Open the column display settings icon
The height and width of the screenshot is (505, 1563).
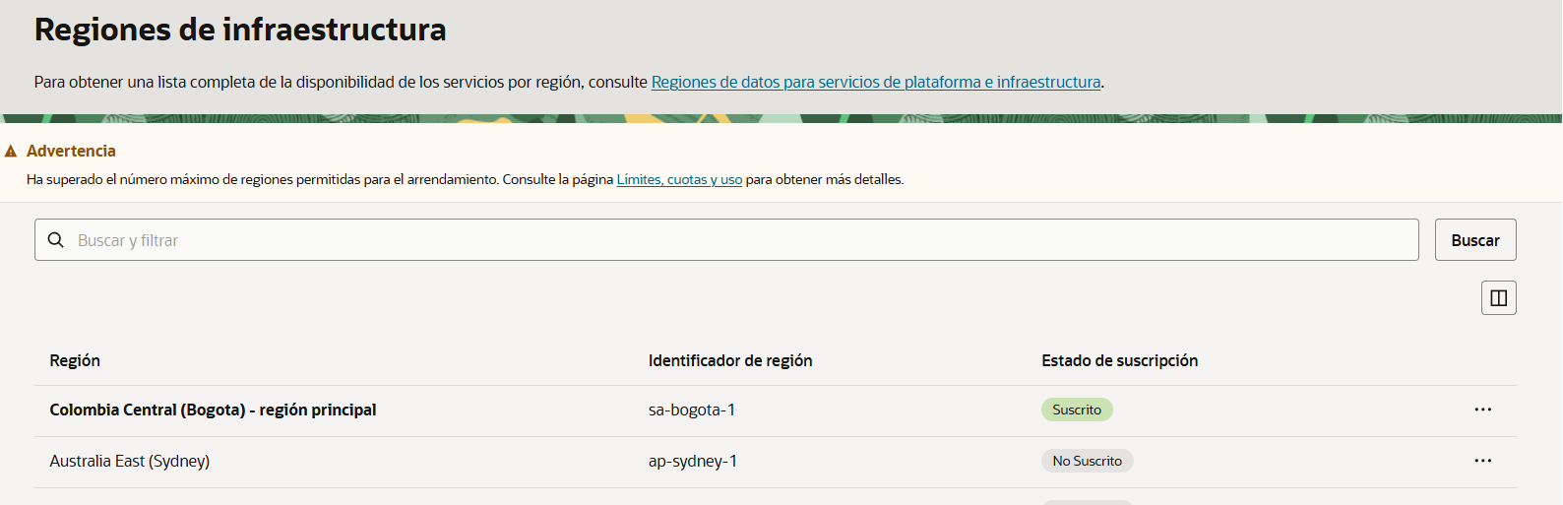point(1498,297)
